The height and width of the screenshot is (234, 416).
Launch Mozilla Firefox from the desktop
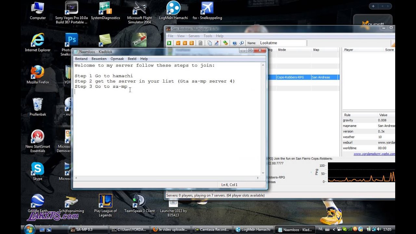[x=38, y=75]
